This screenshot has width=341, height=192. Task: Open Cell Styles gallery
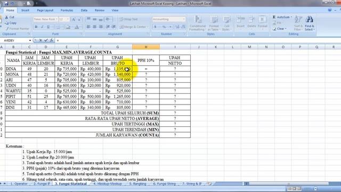click(x=226, y=23)
